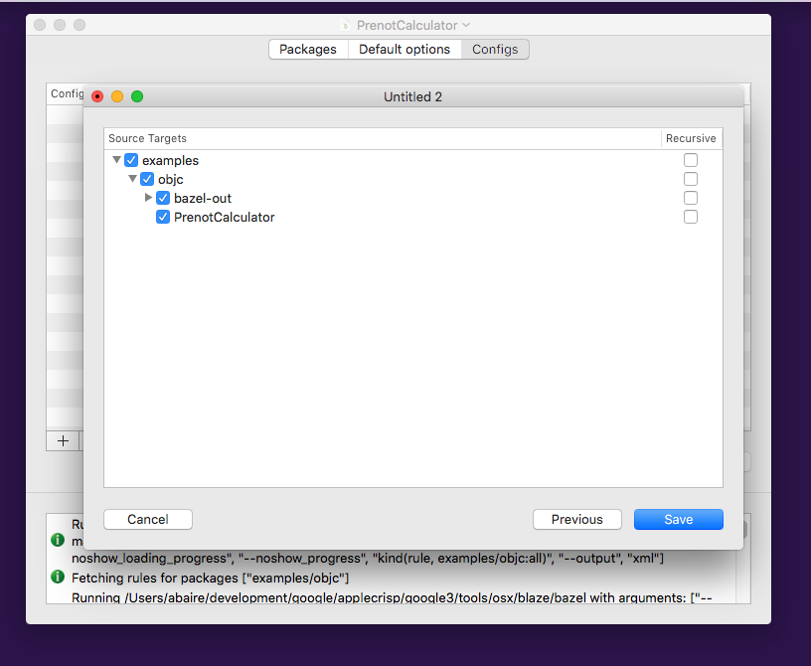811x666 pixels.
Task: Enable Recursive for the PrenotCalculator row
Action: tap(691, 217)
